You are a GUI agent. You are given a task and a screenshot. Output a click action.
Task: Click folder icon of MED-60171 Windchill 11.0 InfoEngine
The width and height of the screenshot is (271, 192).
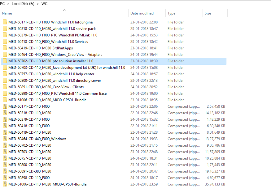(x=5, y=22)
